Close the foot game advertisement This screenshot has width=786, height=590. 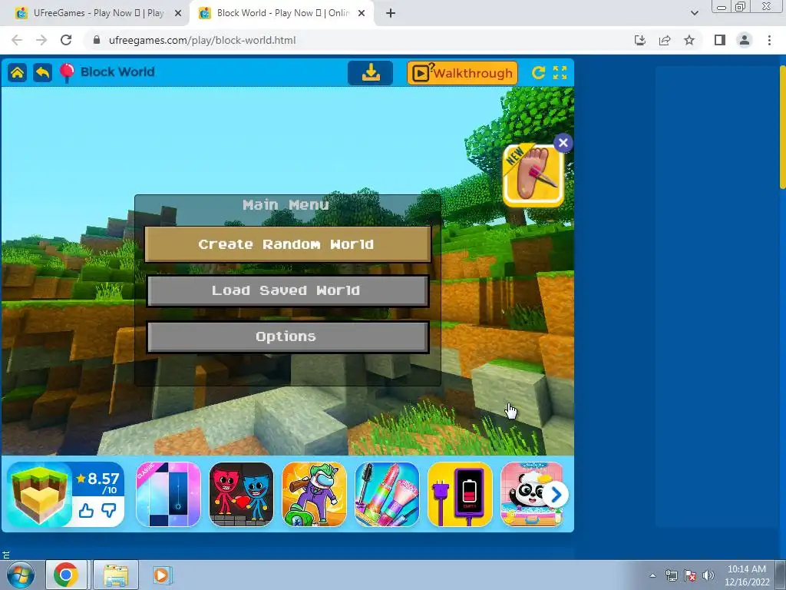coord(563,143)
